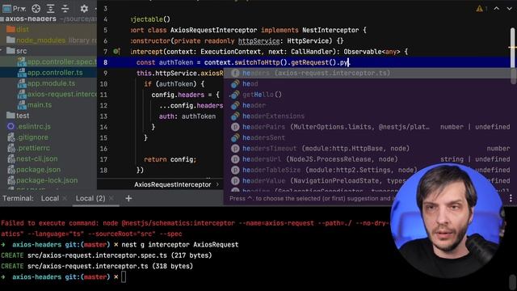Click line number 17 in gutter
This screenshot has width=517, height=291.
click(103, 159)
